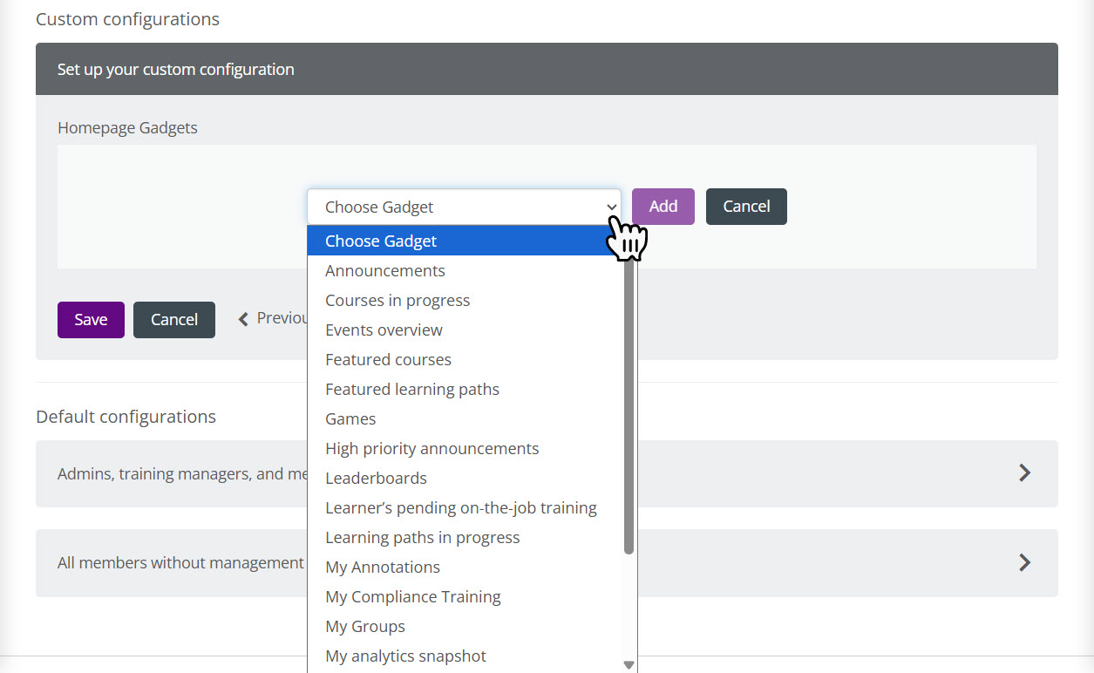Click the dropdown scrollbar down arrow

629,663
